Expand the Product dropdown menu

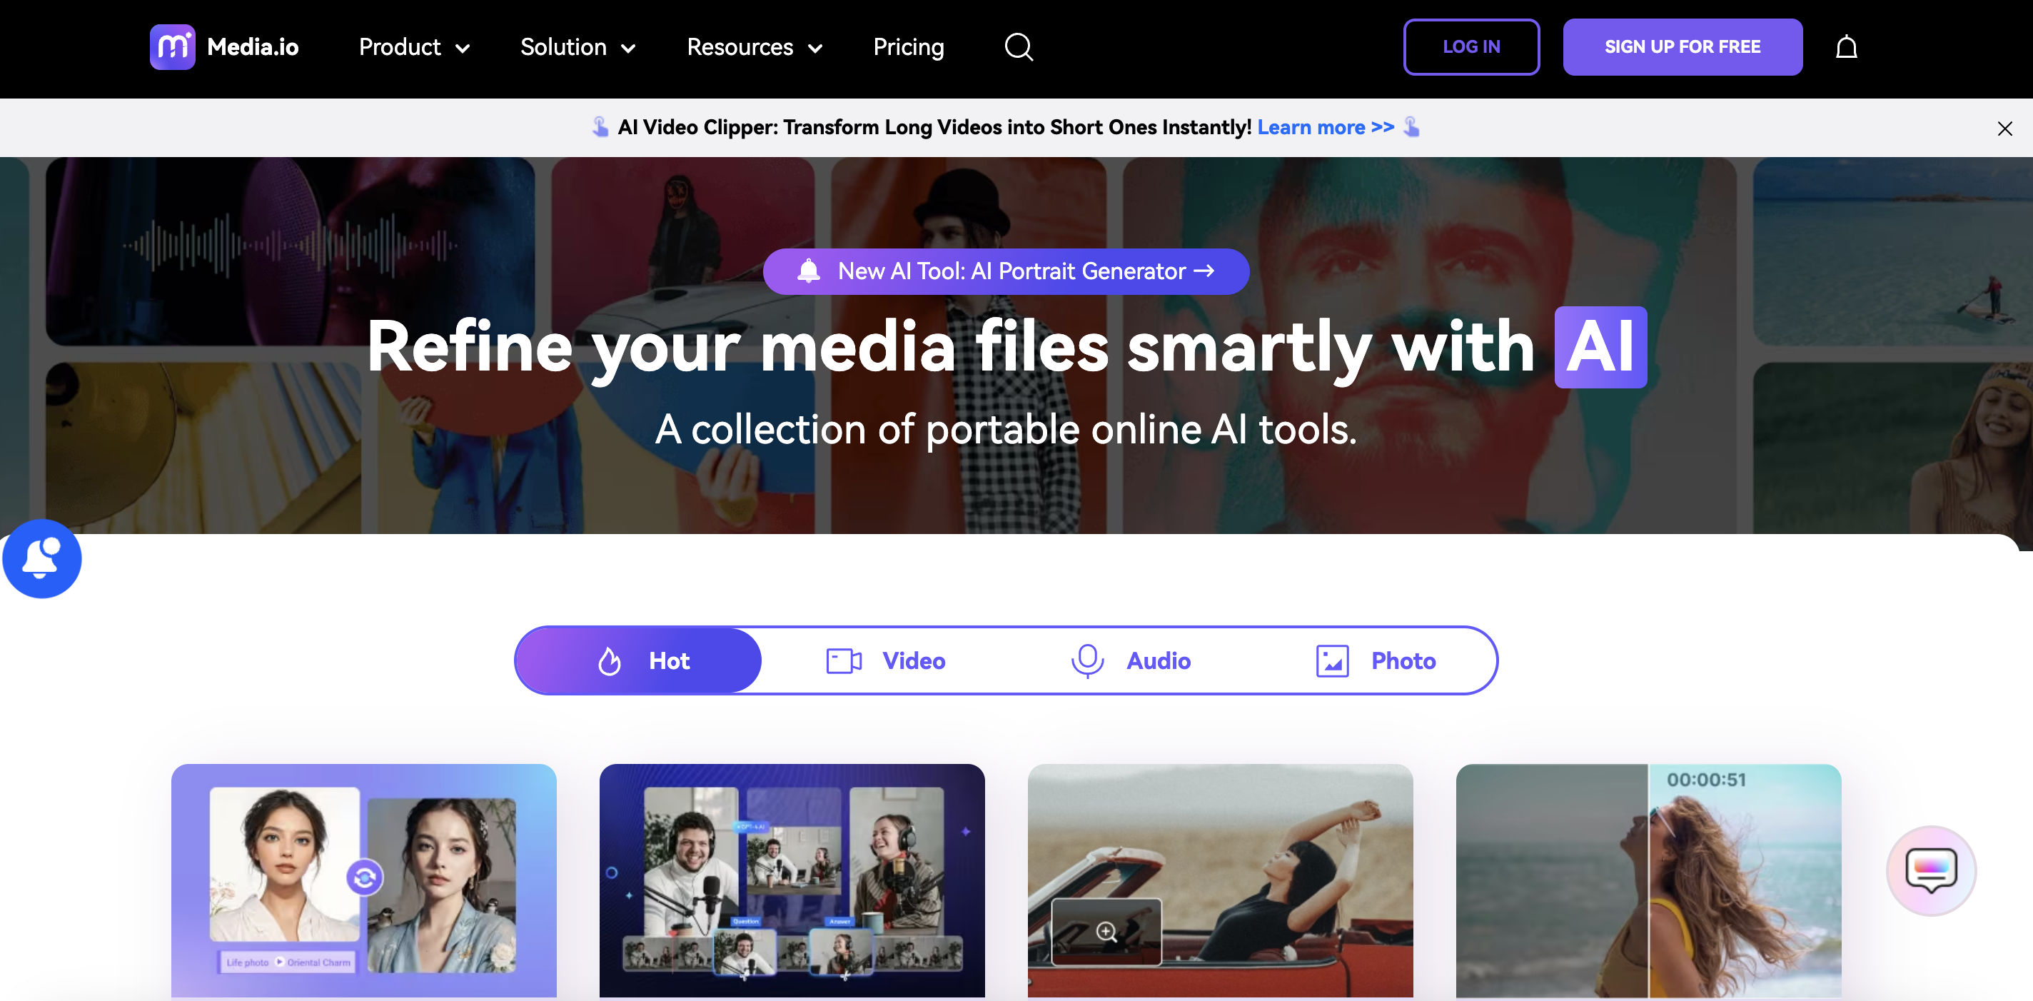point(413,48)
